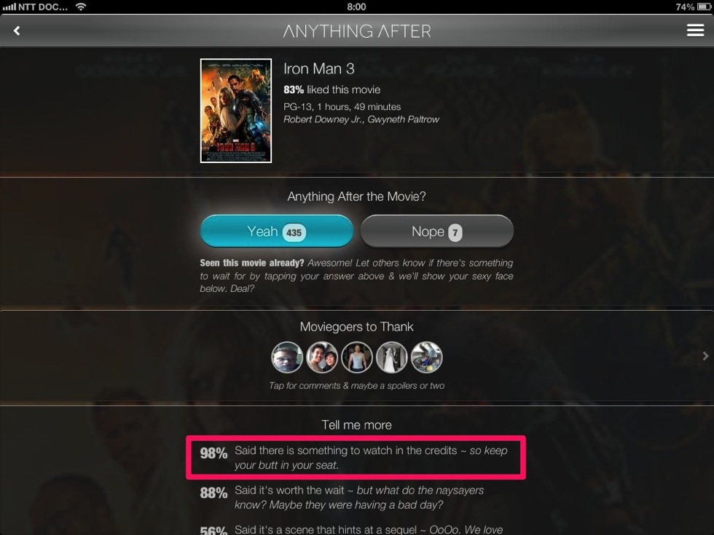
Task: Open the fourth moviegoer avatar in white dress
Action: click(392, 357)
